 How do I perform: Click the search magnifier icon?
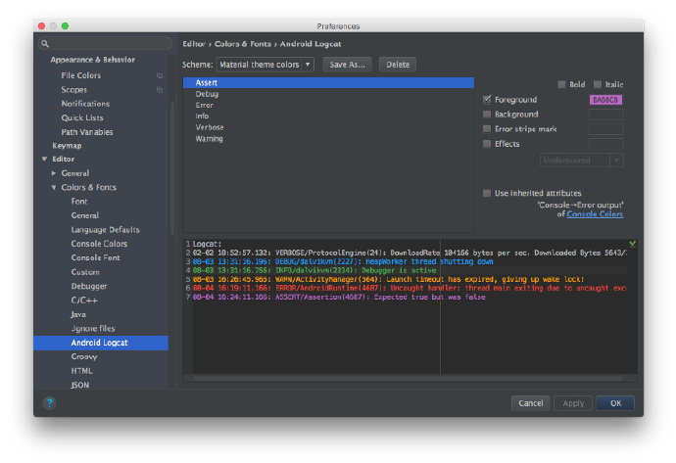point(45,44)
